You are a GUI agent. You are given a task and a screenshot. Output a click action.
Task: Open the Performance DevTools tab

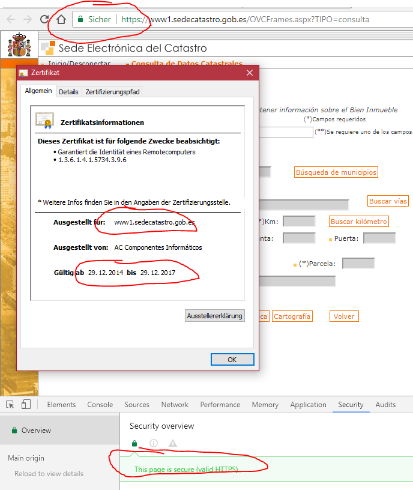tap(220, 405)
